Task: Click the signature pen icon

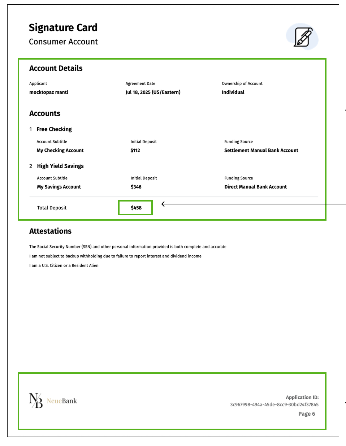Action: click(303, 37)
